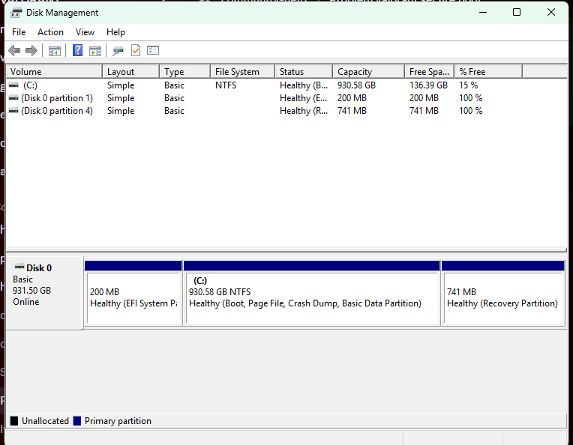Click the 15 % free cell
Image resolution: width=573 pixels, height=445 pixels.
click(469, 85)
